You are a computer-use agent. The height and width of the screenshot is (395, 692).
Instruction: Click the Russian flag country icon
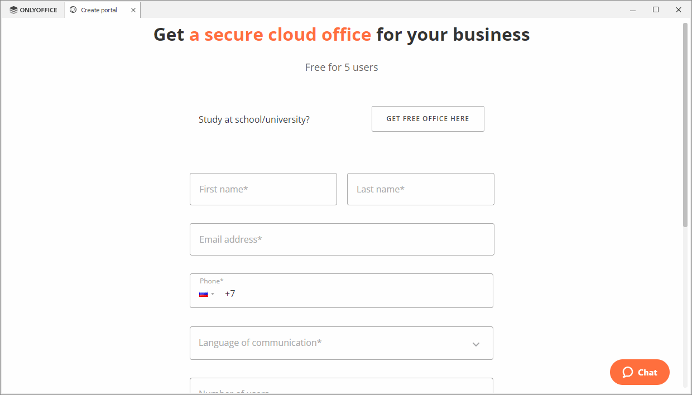click(x=204, y=294)
